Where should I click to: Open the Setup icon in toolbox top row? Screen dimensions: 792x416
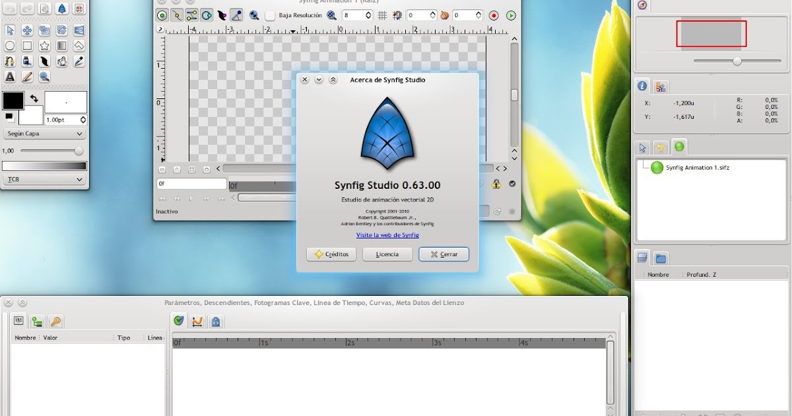tap(44, 9)
